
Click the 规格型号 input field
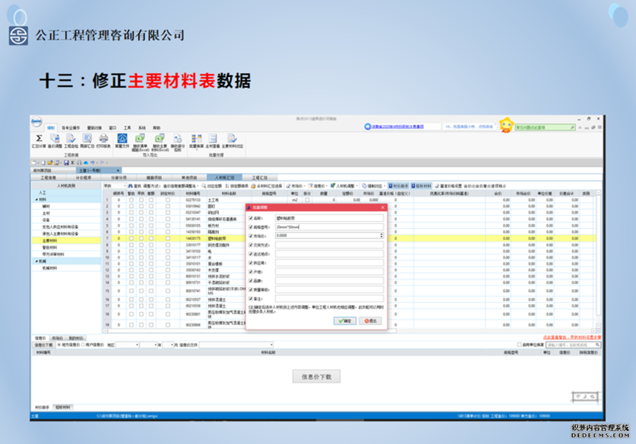click(329, 227)
